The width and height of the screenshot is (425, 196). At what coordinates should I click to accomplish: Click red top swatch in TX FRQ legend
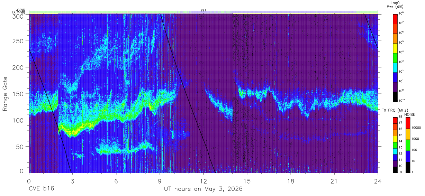[x=395, y=120]
